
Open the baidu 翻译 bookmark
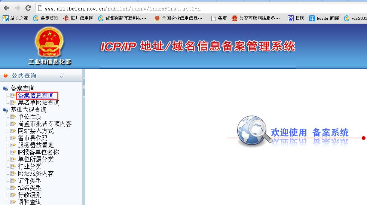point(324,18)
